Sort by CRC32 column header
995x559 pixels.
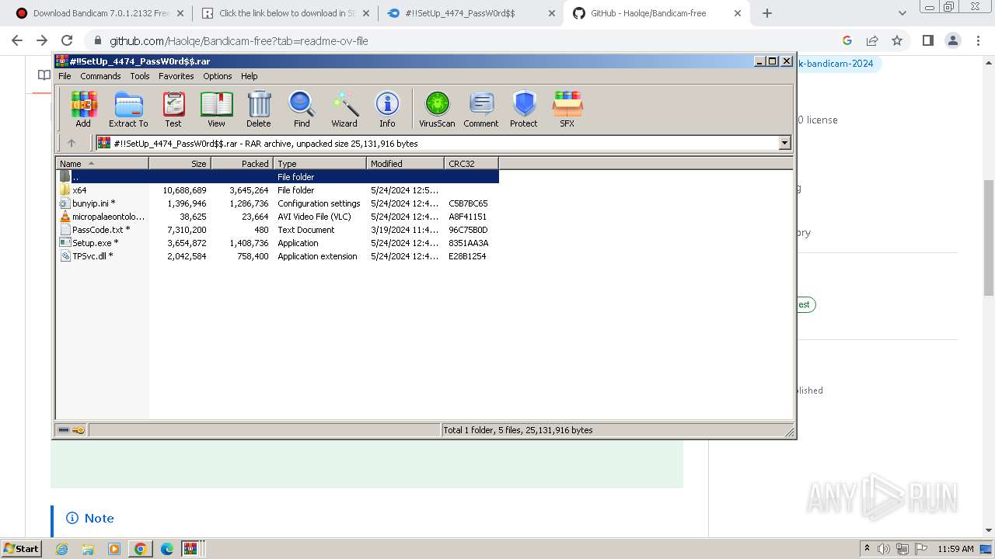(x=471, y=163)
